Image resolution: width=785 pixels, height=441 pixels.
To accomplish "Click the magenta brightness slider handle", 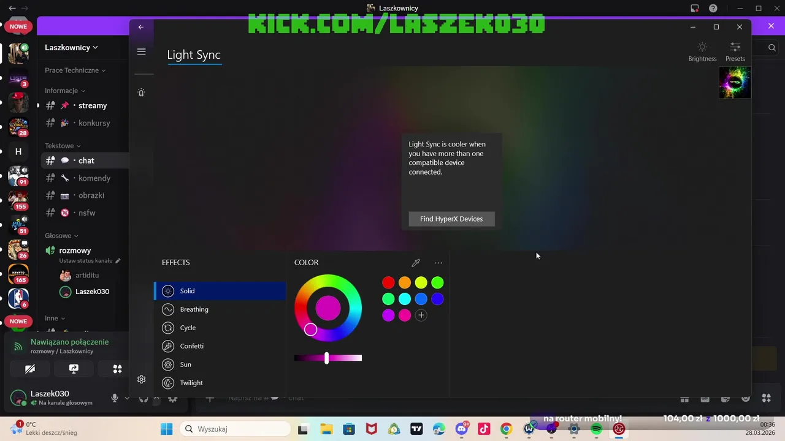I will coord(326,358).
